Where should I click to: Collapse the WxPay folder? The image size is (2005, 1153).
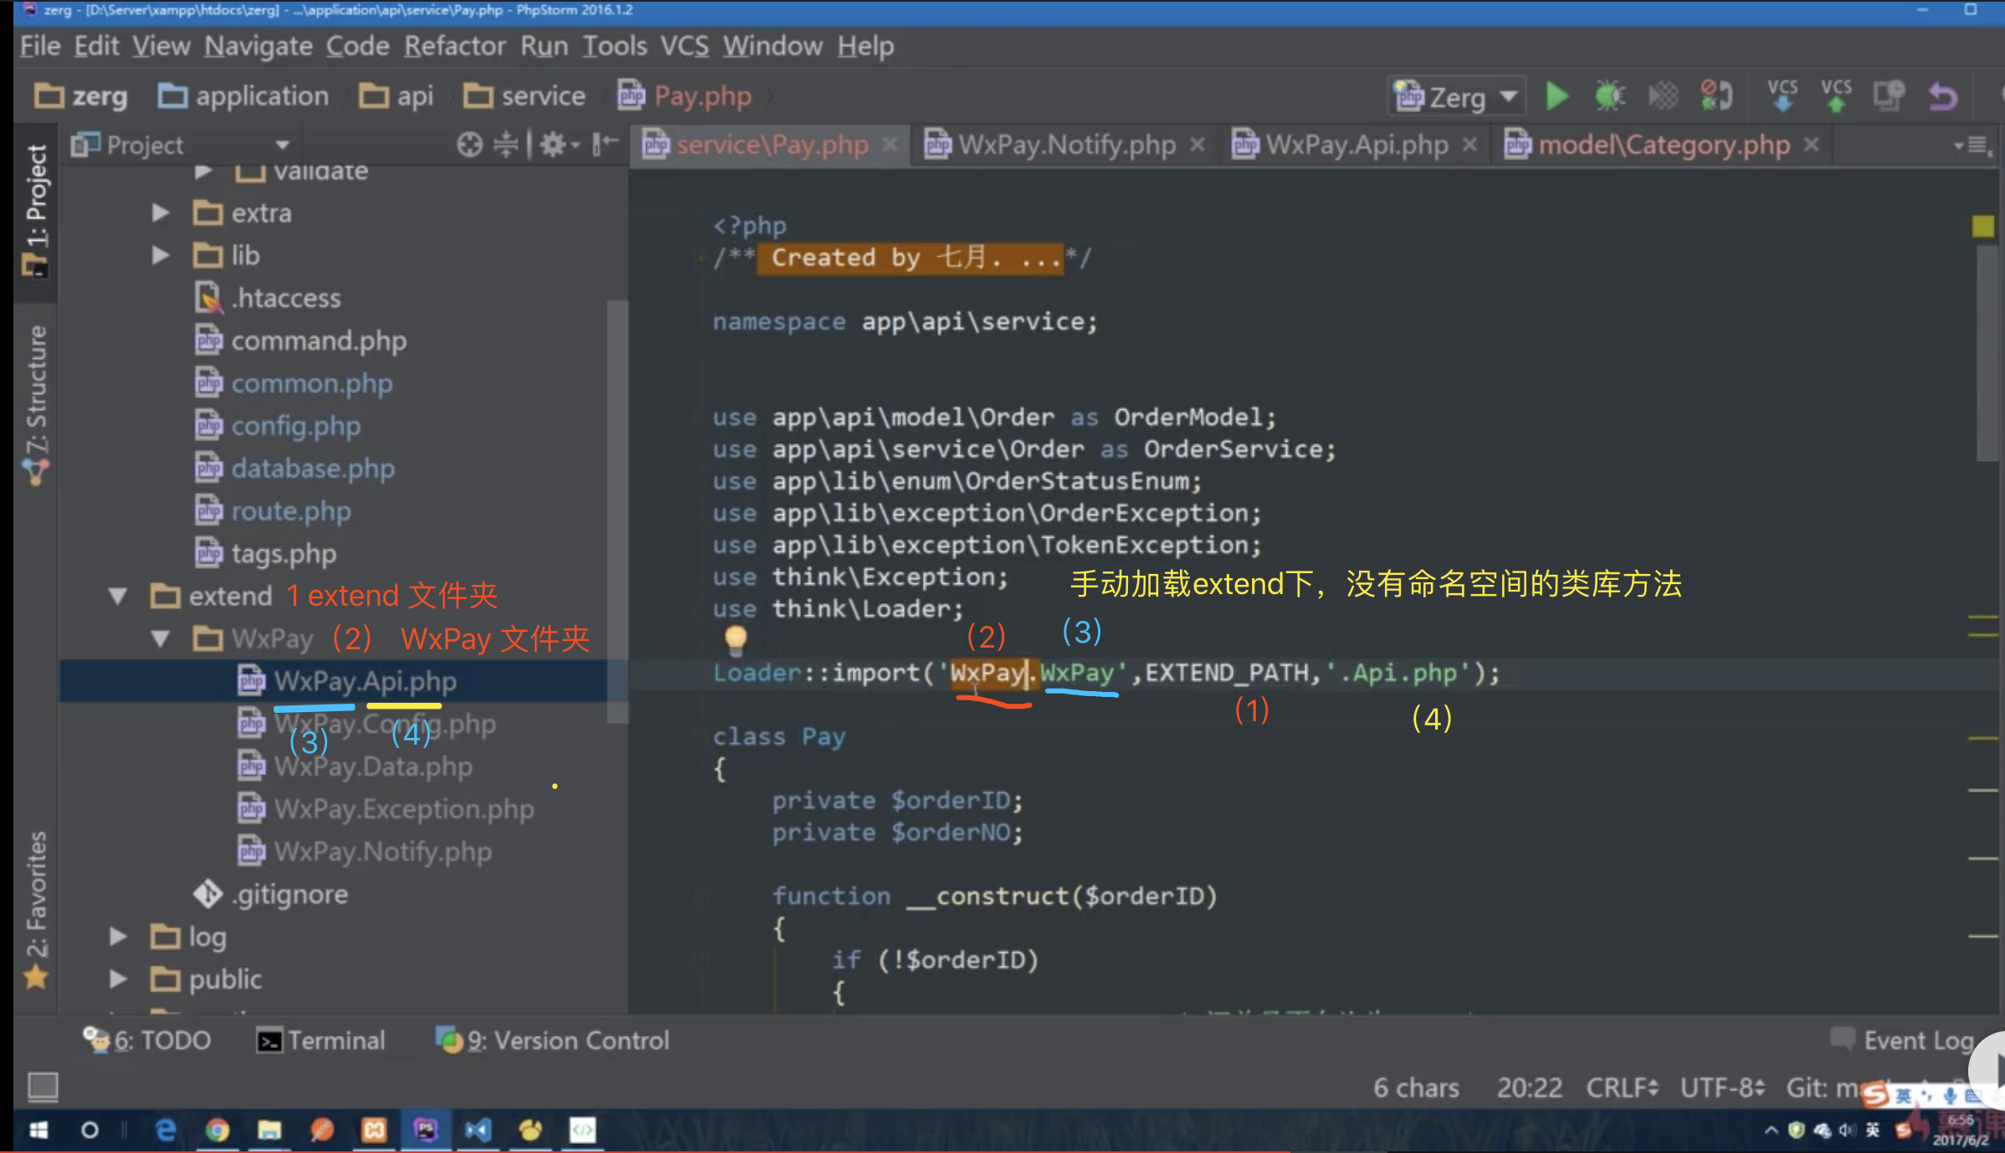click(x=160, y=639)
